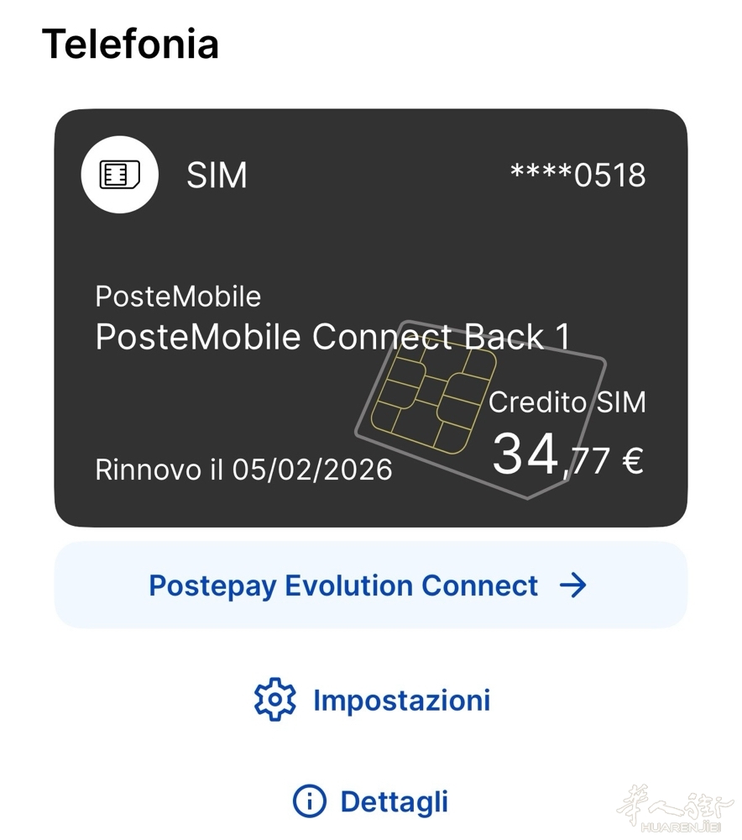Click the arrow icon after Postepay Evolution Connect
Image resolution: width=742 pixels, height=840 pixels.
click(x=573, y=585)
